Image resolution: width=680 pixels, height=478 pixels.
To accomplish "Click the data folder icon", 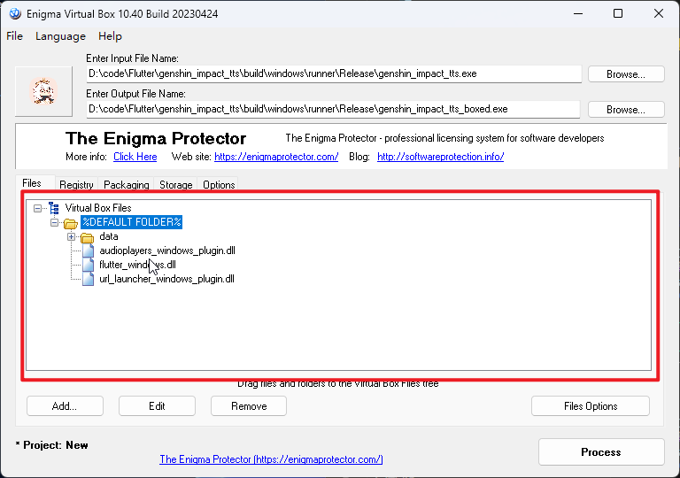I will pos(87,236).
